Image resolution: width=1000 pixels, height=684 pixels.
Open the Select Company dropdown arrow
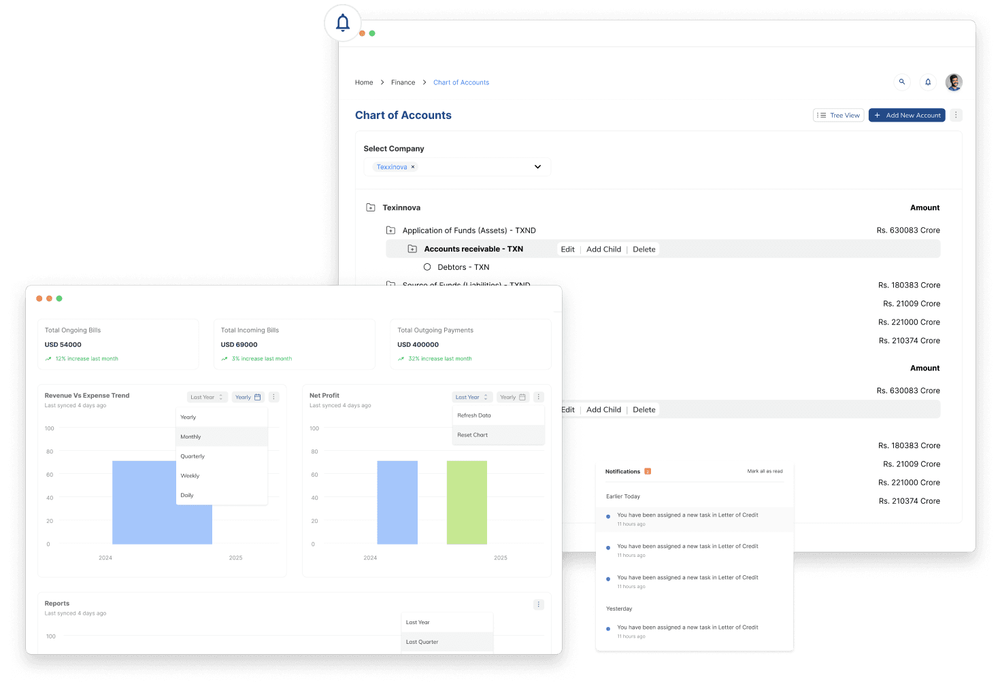pyautogui.click(x=537, y=167)
